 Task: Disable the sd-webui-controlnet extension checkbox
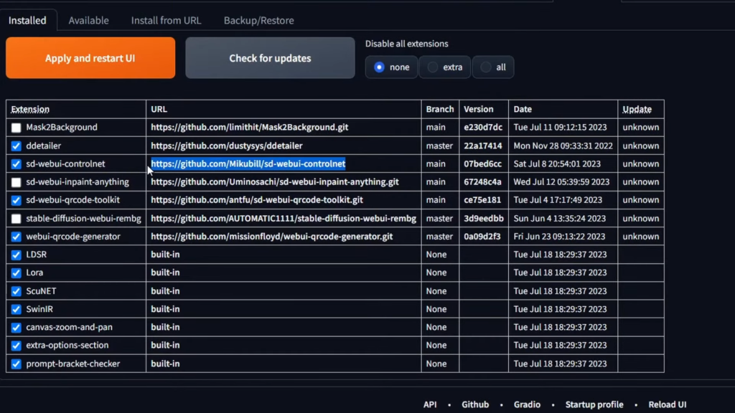point(17,163)
